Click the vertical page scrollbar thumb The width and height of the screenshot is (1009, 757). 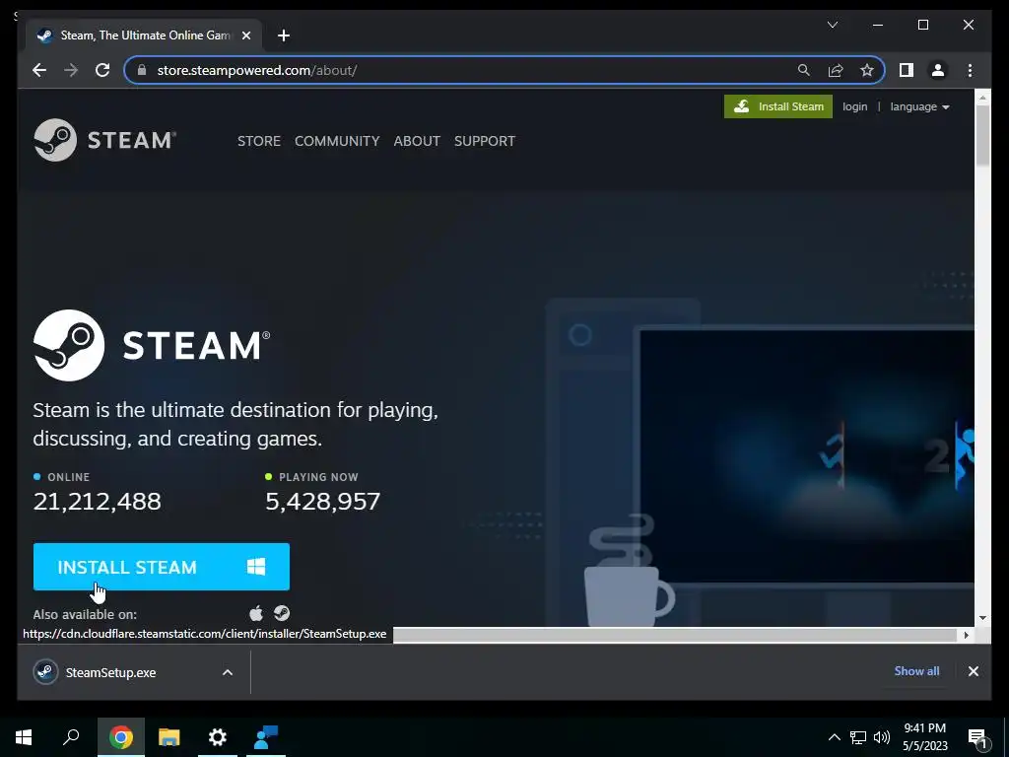(982, 135)
